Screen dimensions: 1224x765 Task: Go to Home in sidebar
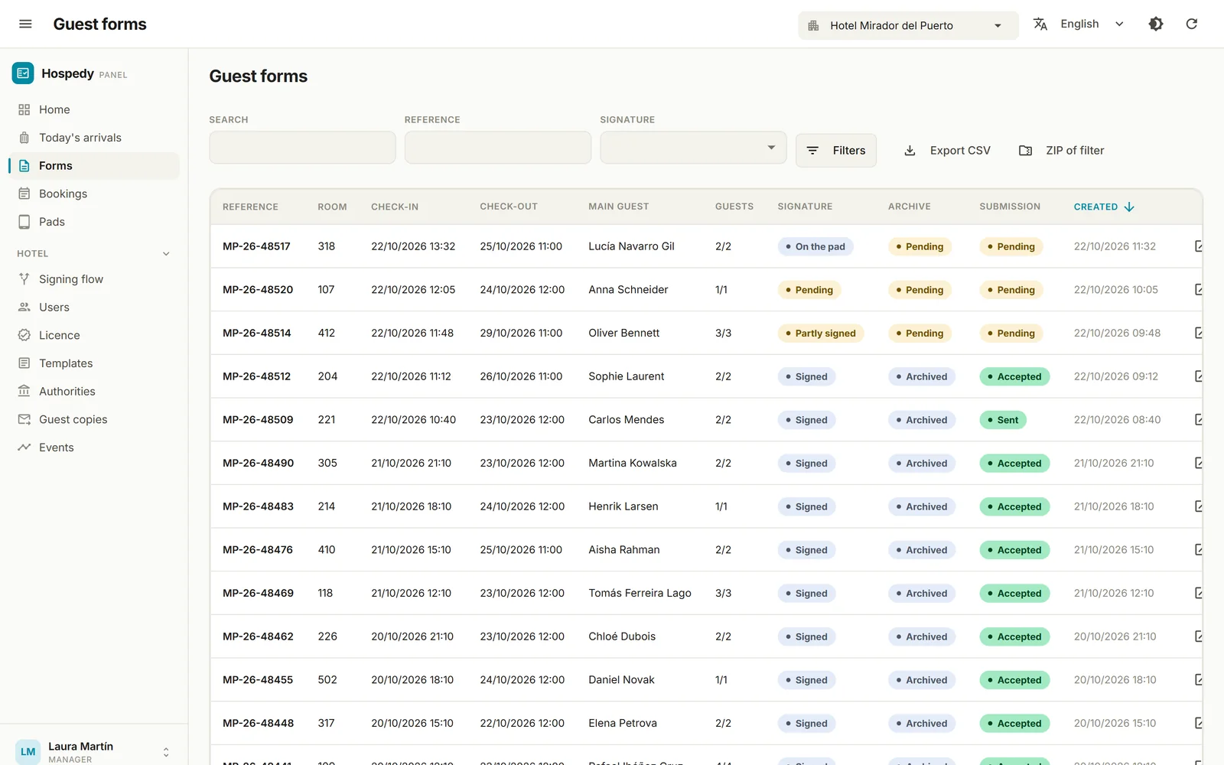(93, 109)
